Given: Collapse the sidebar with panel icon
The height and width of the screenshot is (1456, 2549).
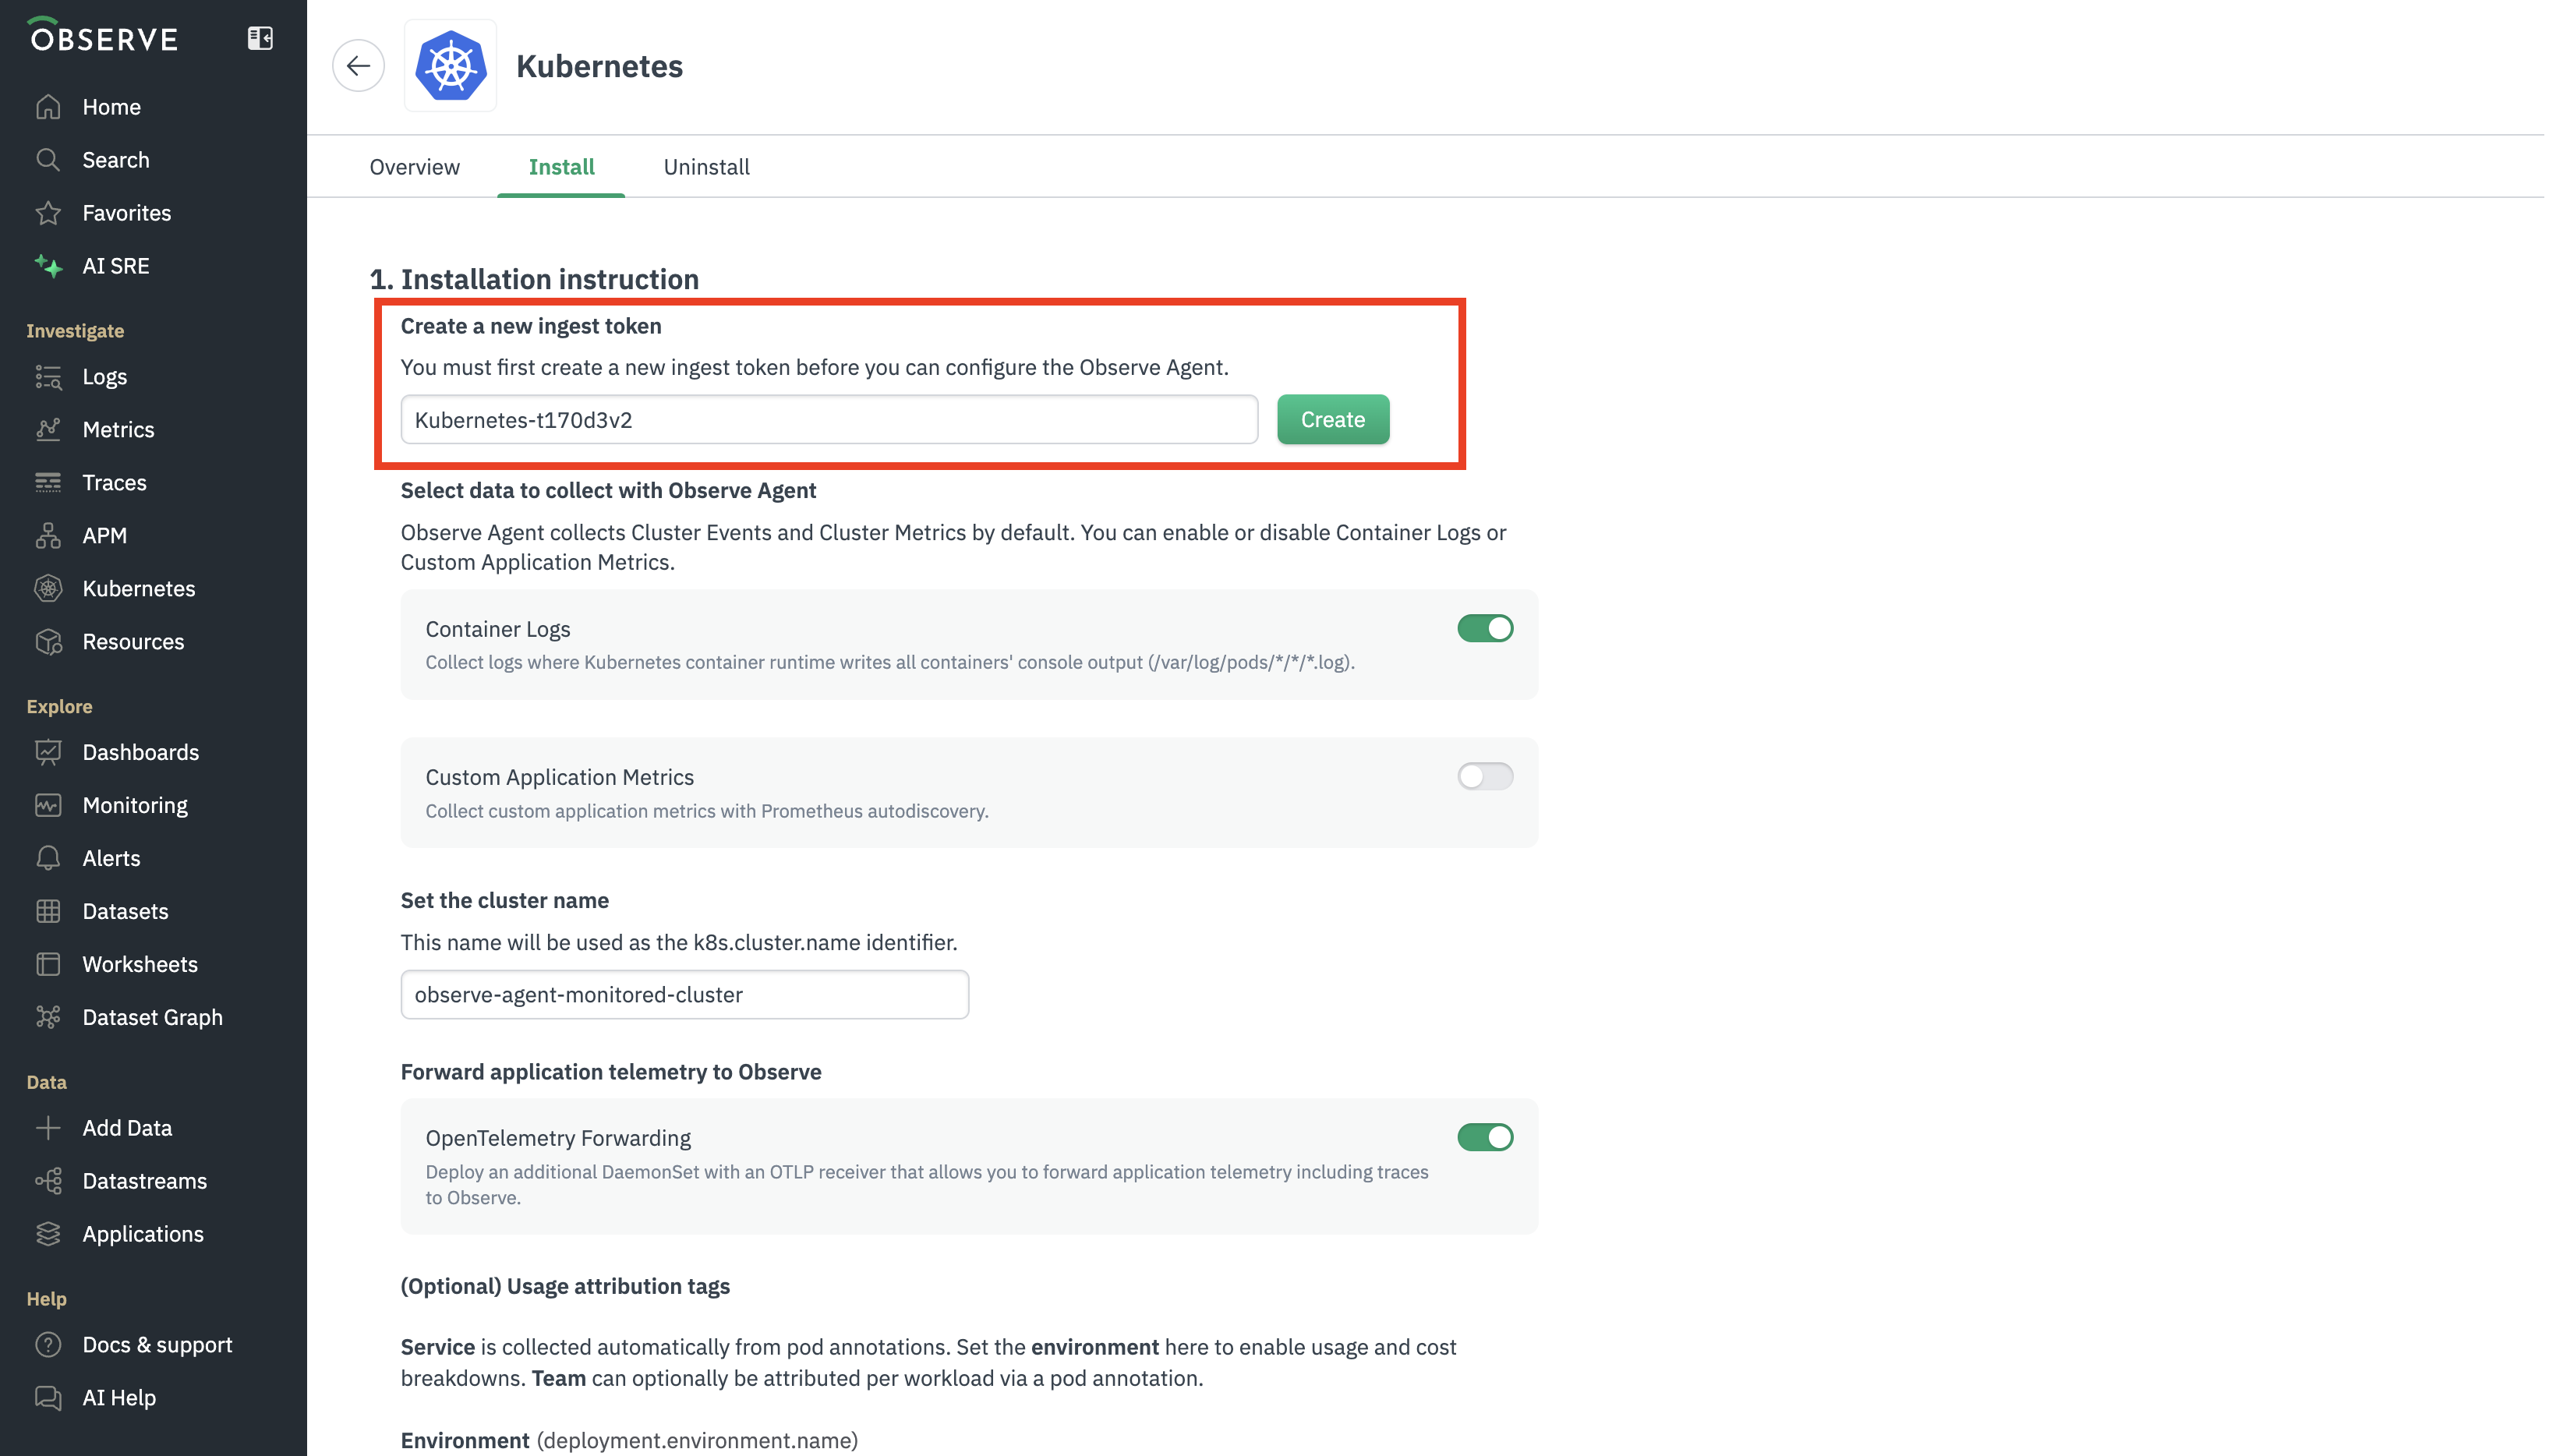Looking at the screenshot, I should (x=260, y=38).
